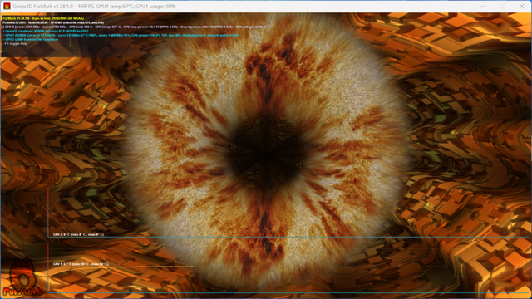The image size is (532, 299).
Task: Click the GPU 1 NVIDIA GeForce RTX line
Action: point(121,35)
